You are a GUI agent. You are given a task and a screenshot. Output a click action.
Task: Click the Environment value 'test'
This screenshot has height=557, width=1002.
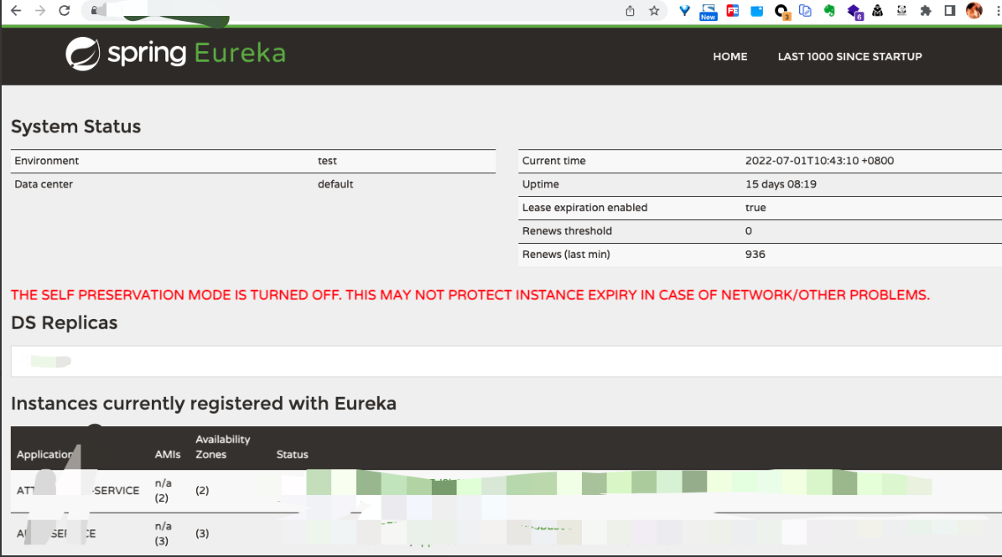[x=327, y=161]
